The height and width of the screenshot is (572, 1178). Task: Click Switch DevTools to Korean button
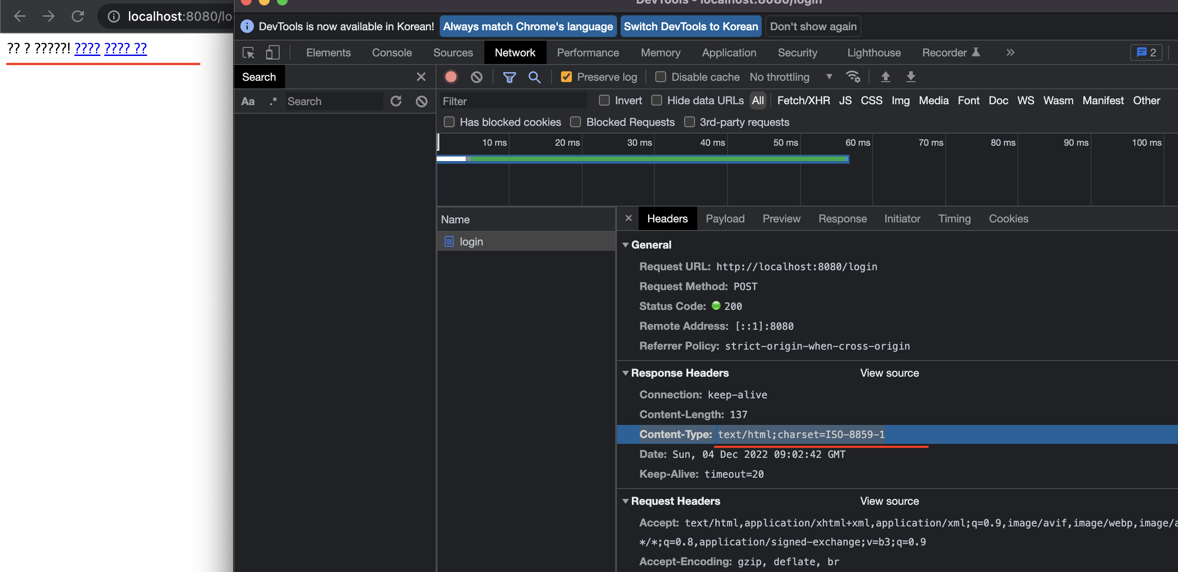coord(690,27)
